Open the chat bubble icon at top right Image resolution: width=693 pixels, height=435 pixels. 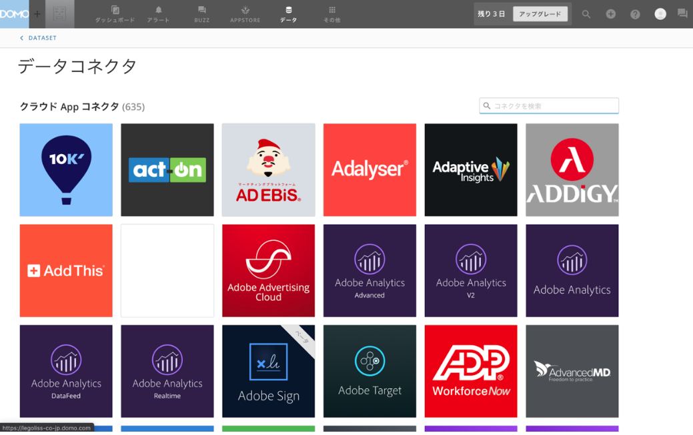click(682, 14)
